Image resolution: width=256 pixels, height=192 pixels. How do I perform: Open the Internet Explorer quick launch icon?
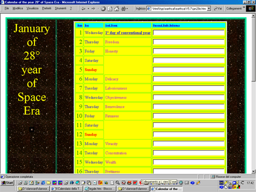tap(43, 183)
